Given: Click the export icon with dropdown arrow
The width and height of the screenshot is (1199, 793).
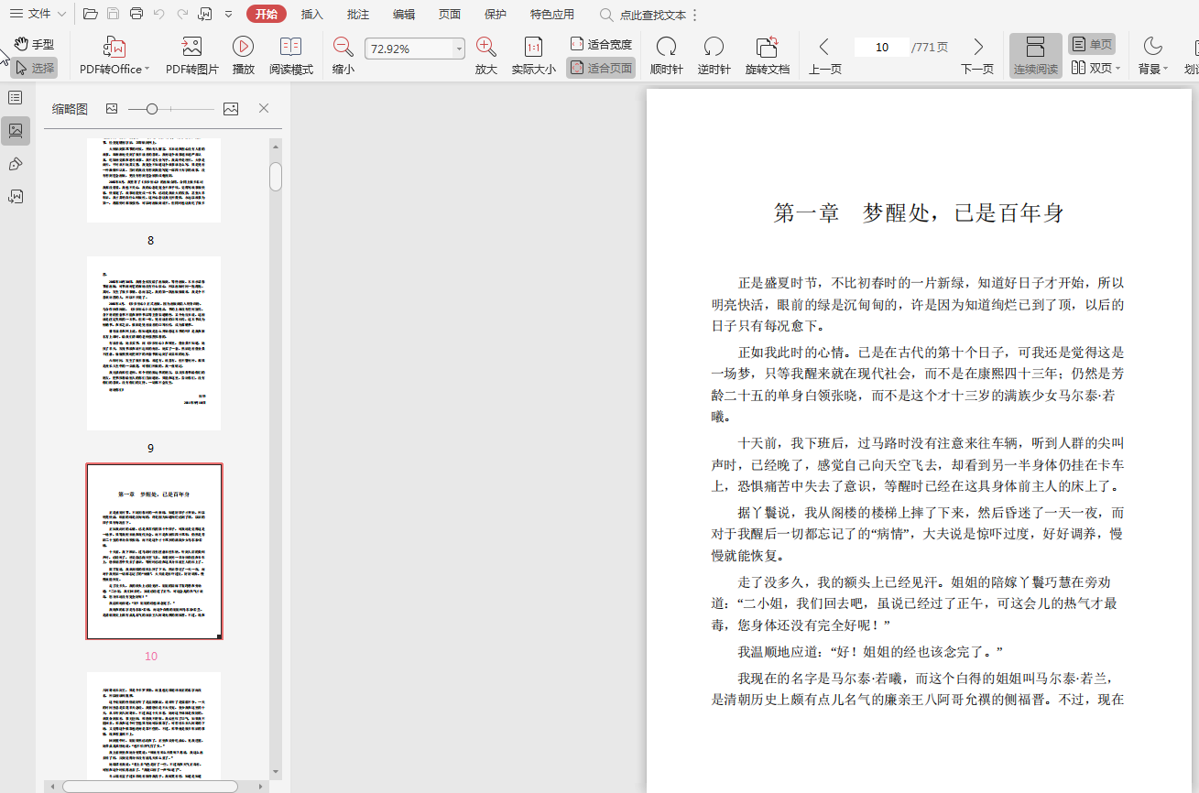Looking at the screenshot, I should click(x=205, y=14).
